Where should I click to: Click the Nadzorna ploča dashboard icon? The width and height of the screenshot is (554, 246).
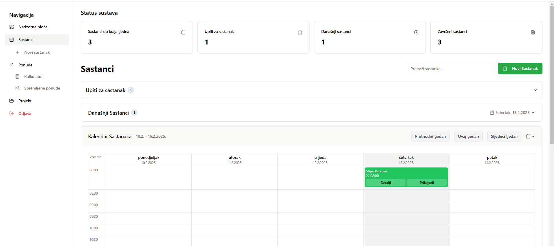[x=12, y=27]
